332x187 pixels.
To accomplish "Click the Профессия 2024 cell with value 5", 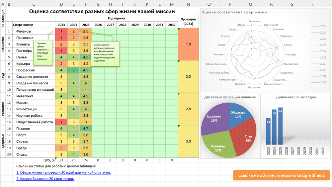I will tap(73, 70).
